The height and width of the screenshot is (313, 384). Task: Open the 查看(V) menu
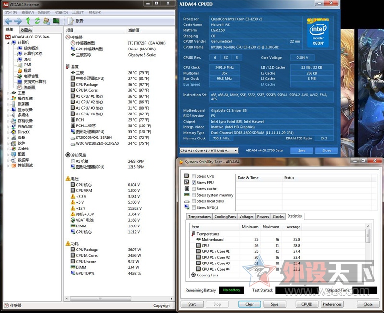[27, 13]
